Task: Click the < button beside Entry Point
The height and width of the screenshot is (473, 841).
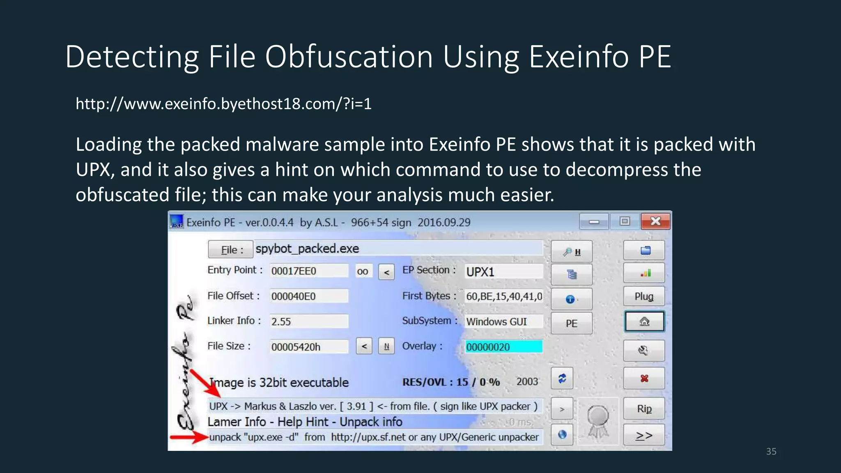Action: pyautogui.click(x=386, y=272)
